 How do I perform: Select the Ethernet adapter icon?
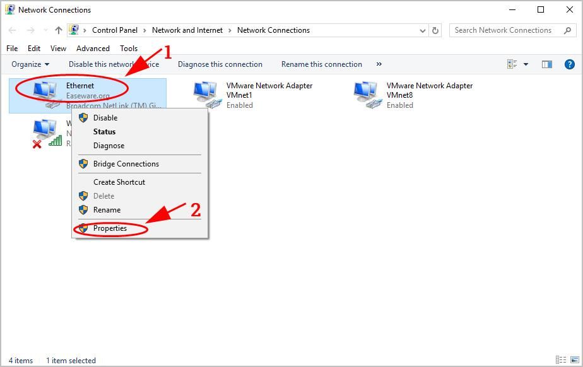(44, 93)
